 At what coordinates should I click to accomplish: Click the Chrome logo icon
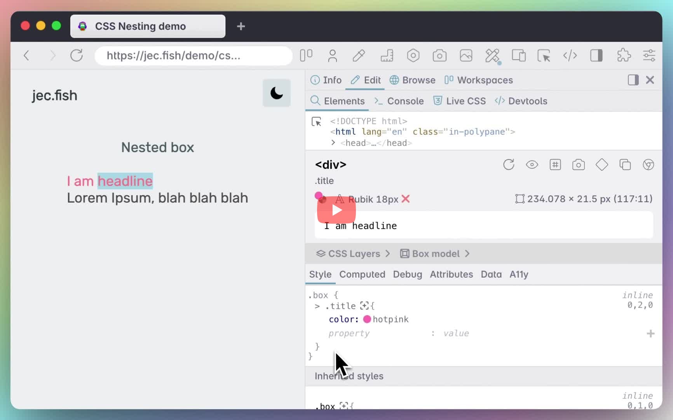coord(648,164)
